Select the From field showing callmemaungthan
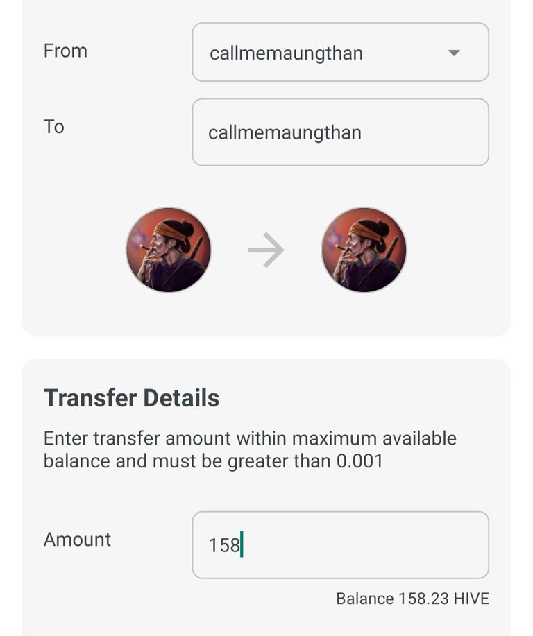 (340, 52)
